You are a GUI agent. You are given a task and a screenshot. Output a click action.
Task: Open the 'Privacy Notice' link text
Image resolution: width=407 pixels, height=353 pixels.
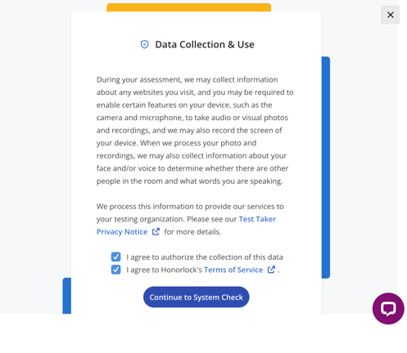coord(122,232)
